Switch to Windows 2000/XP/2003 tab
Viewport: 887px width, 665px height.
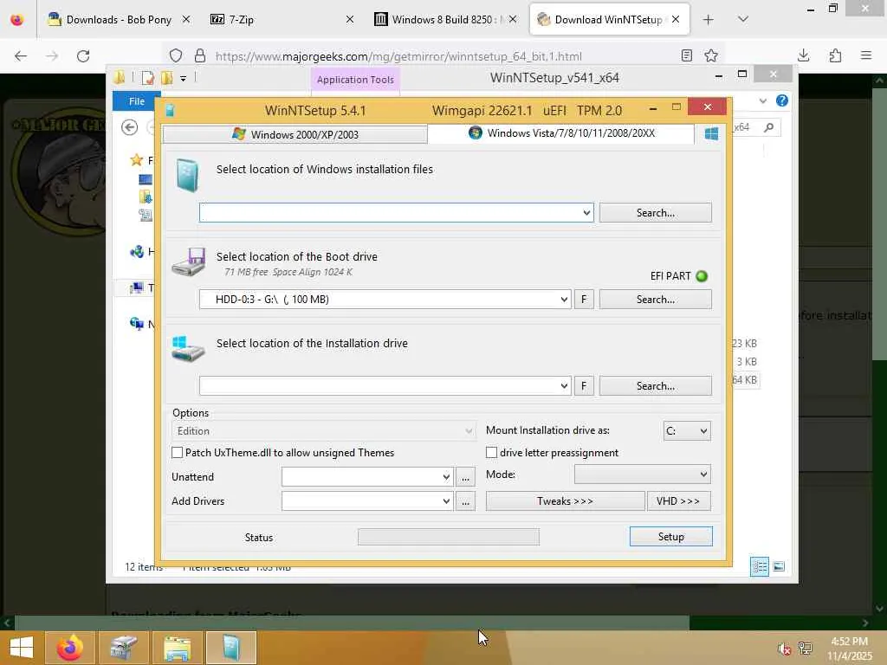(x=295, y=134)
